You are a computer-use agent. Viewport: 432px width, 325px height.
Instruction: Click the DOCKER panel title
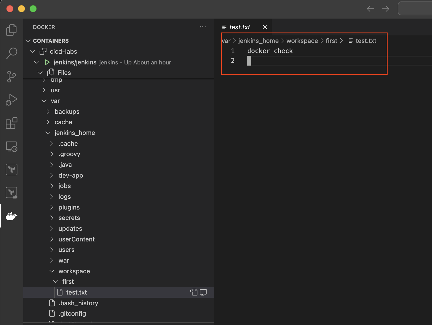pyautogui.click(x=44, y=27)
